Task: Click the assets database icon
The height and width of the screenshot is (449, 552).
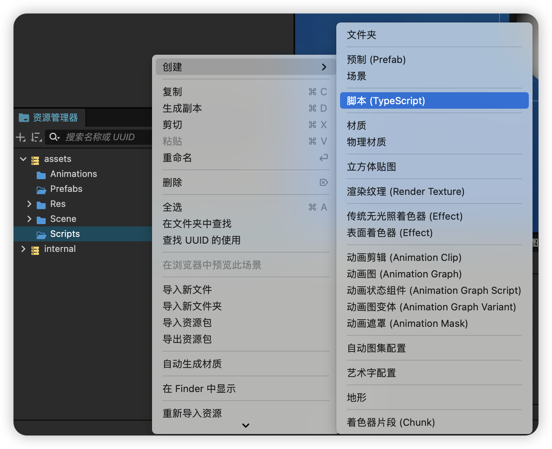Action: [x=35, y=160]
